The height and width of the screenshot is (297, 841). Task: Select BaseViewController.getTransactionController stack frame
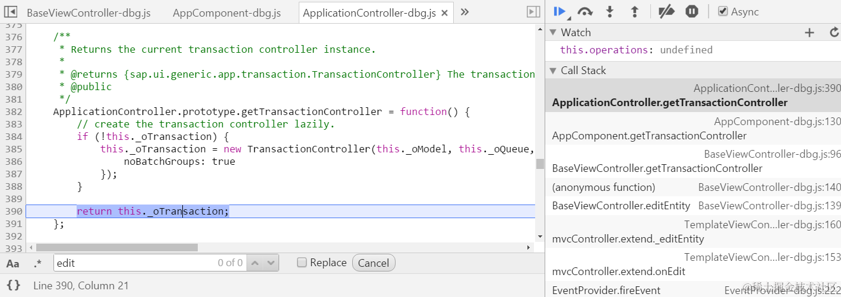[693, 161]
